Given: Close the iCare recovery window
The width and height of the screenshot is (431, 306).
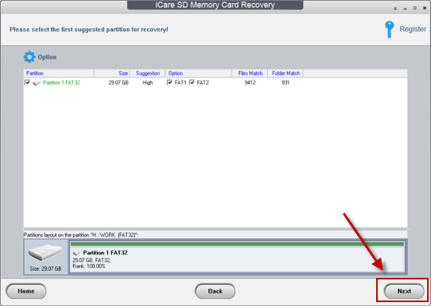Looking at the screenshot, I should pos(425,9).
